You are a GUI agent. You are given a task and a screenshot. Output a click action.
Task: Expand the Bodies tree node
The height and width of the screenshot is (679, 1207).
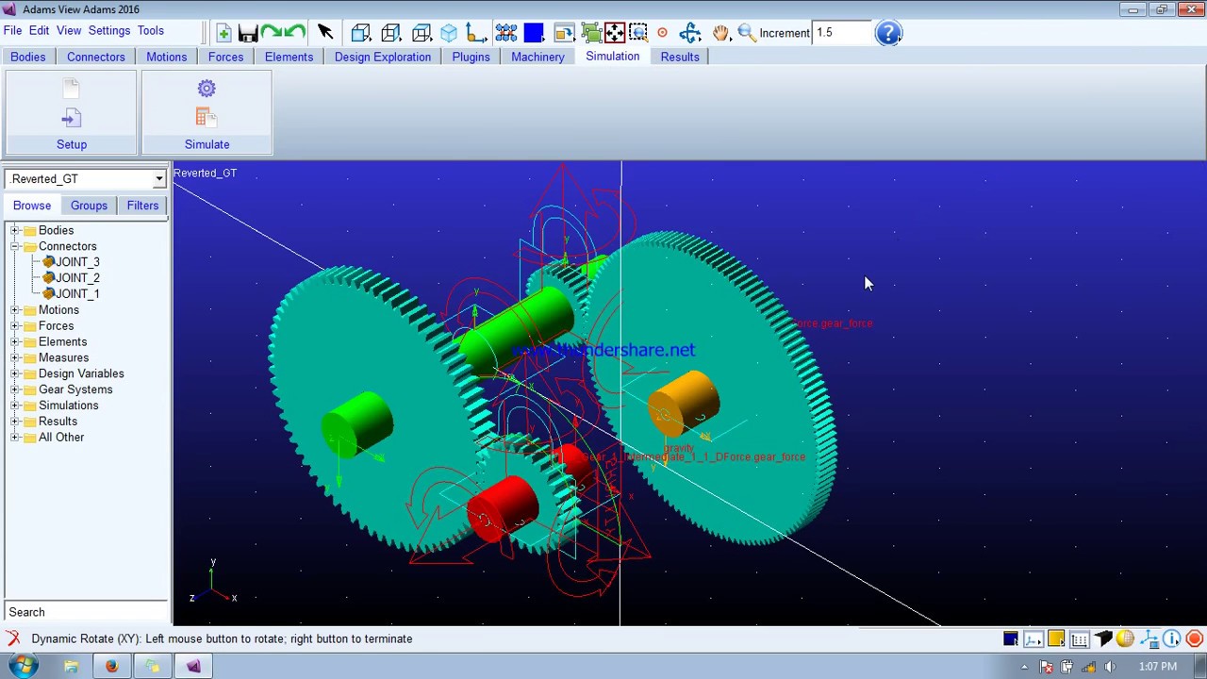(x=15, y=230)
